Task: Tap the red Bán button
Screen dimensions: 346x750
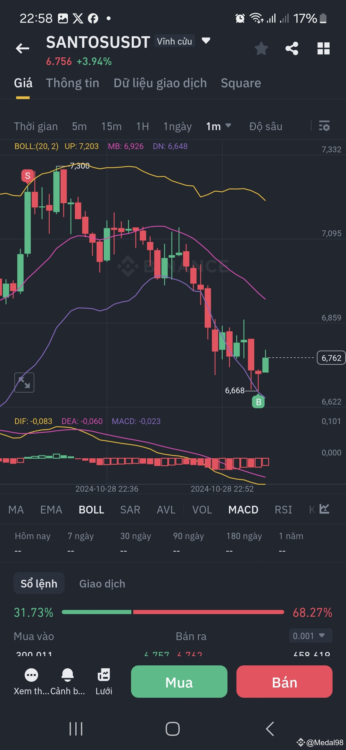Action: (x=284, y=681)
